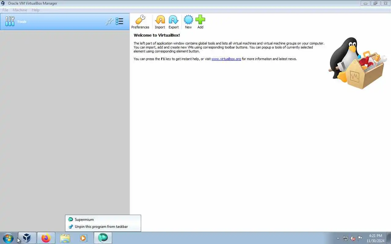The height and width of the screenshot is (244, 391).
Task: Import an appliance with Import icon
Action: (160, 22)
